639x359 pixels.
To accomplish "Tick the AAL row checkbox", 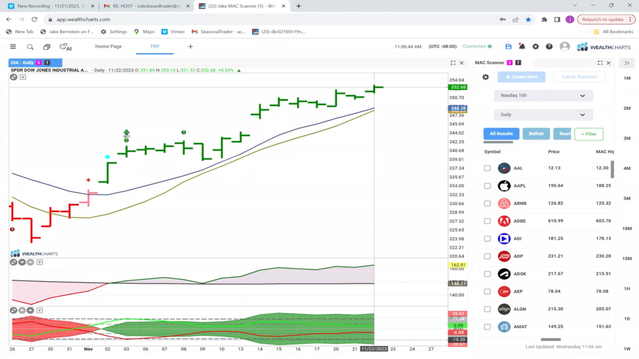I will pyautogui.click(x=487, y=168).
